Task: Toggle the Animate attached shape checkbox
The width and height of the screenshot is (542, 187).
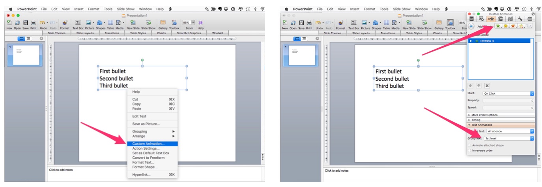Action: point(469,145)
